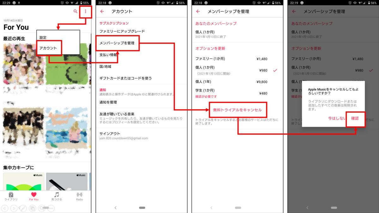The width and height of the screenshot is (379, 213).
Task: Tap battery 55% indicator in the status bar
Action: [x=85, y=3]
